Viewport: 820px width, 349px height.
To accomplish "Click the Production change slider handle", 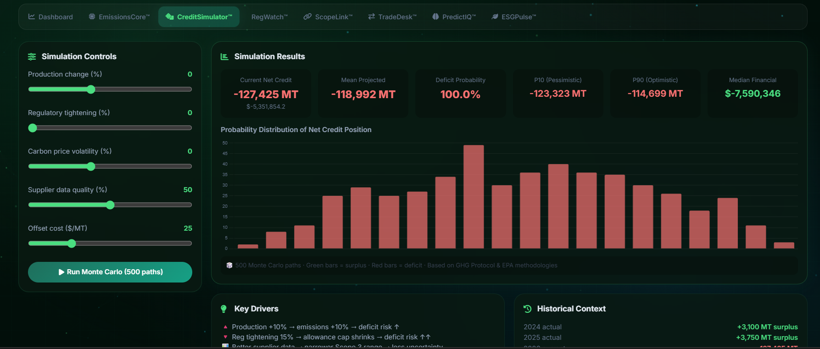I will pos(91,89).
